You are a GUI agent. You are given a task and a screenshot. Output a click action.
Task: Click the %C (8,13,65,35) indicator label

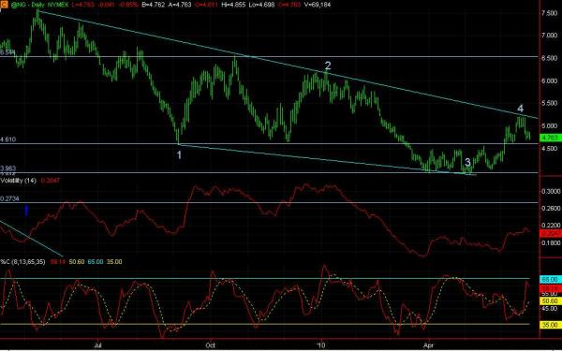click(22, 262)
